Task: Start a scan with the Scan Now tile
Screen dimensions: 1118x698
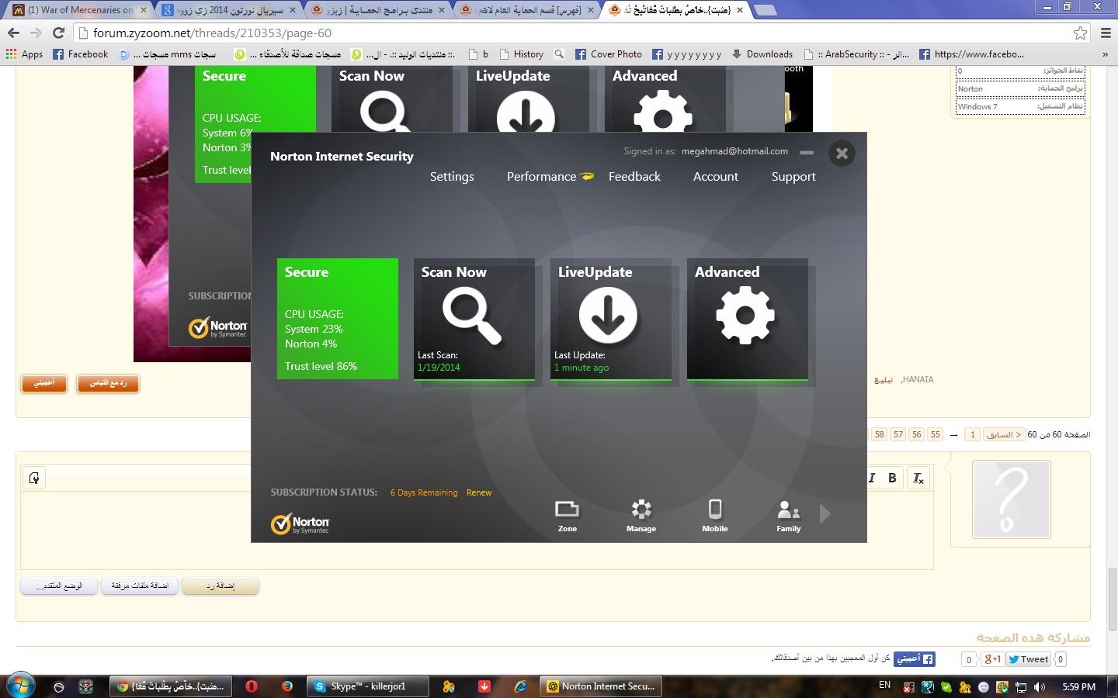Action: coord(474,319)
